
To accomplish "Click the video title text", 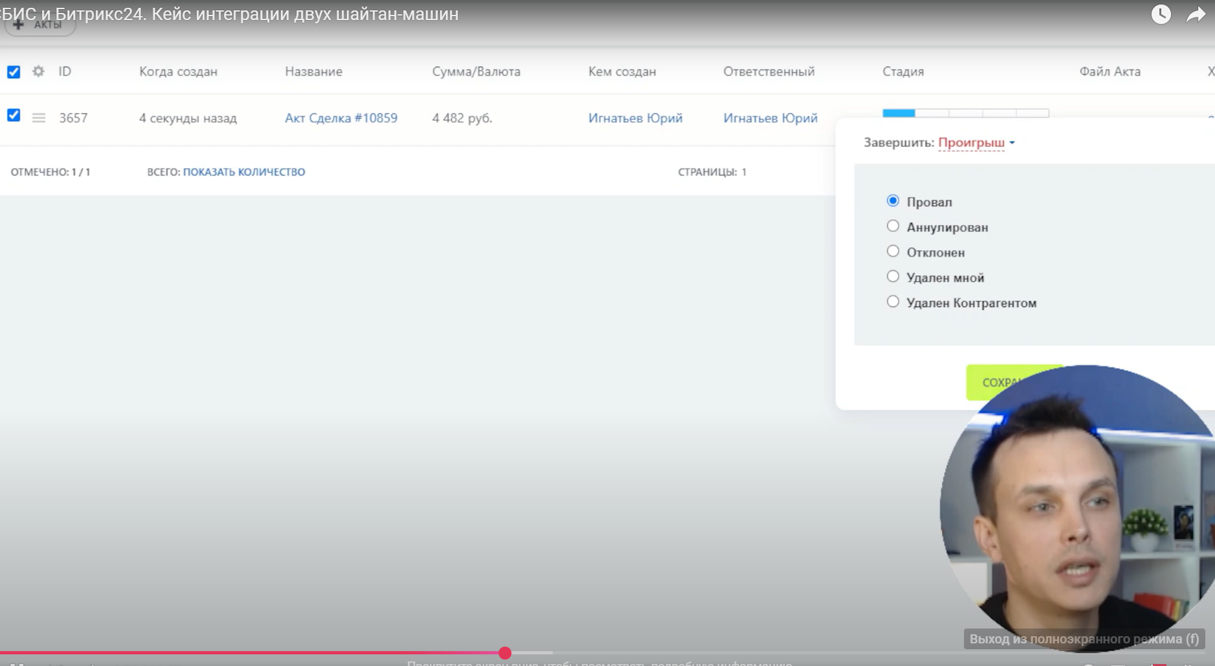I will (x=230, y=14).
